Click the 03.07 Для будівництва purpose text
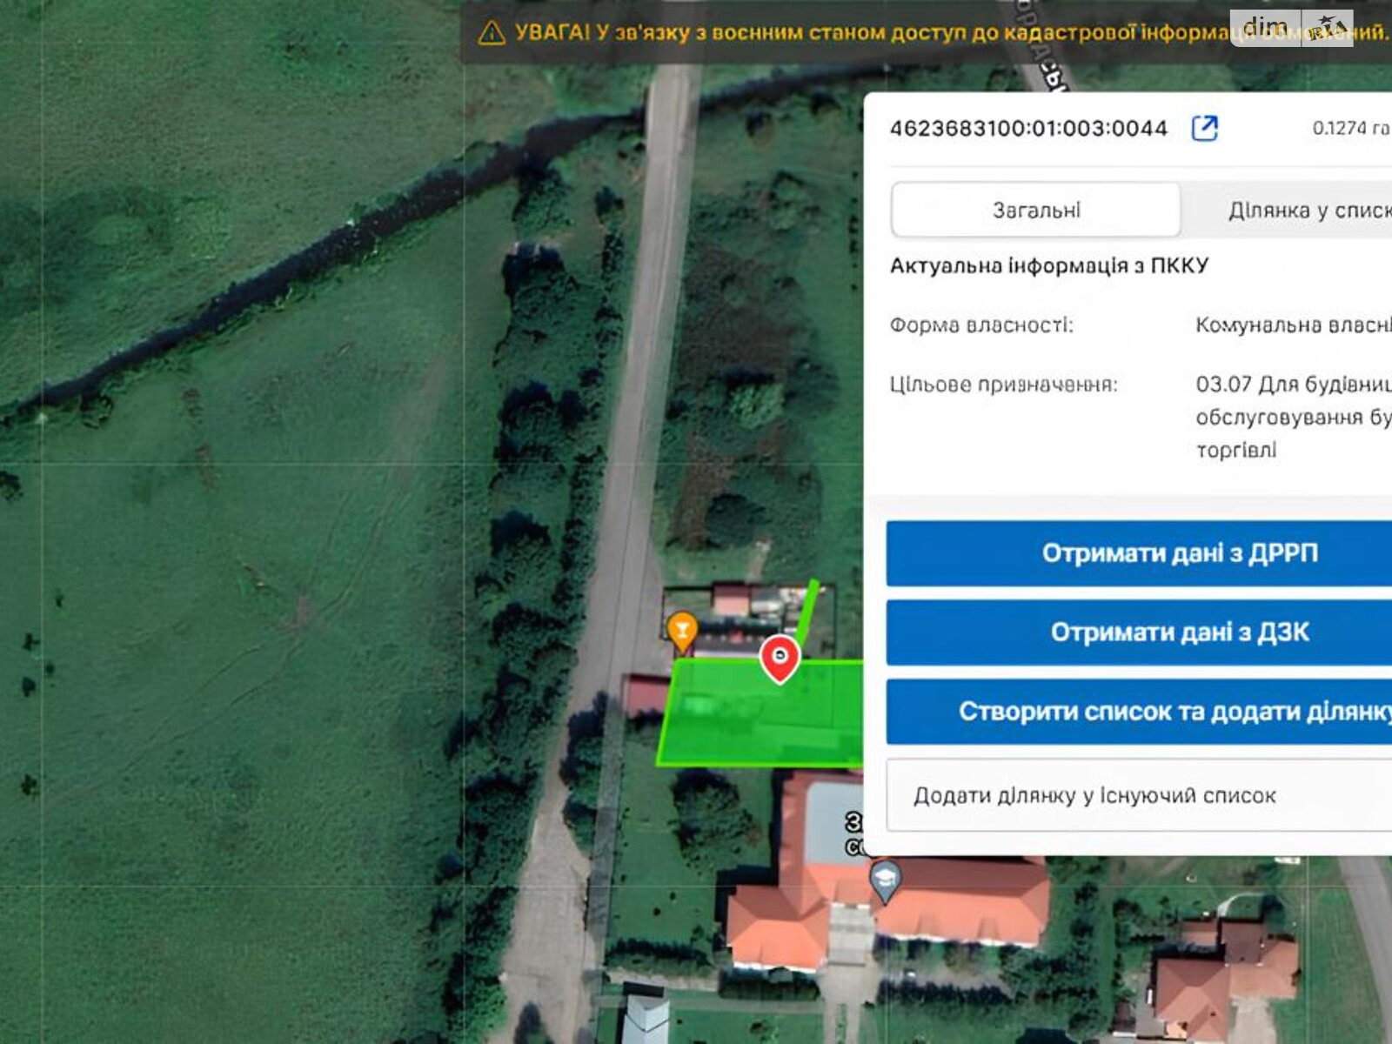 tap(1294, 418)
